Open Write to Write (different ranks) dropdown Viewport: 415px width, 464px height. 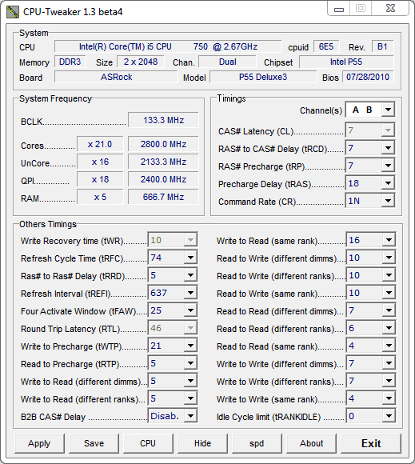tap(371, 381)
